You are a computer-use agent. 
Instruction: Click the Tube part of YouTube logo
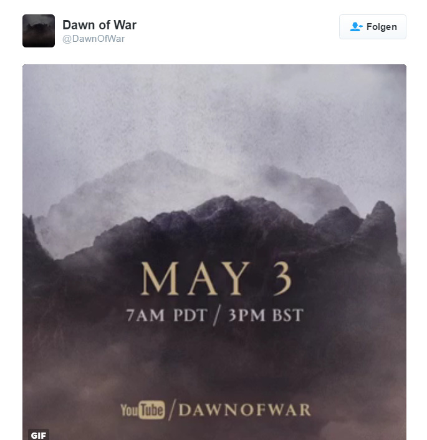151,410
